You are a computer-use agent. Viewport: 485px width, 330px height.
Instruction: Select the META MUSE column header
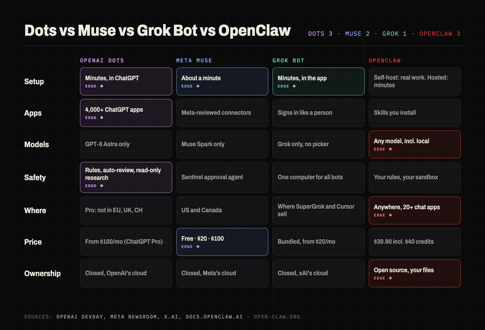[194, 61]
